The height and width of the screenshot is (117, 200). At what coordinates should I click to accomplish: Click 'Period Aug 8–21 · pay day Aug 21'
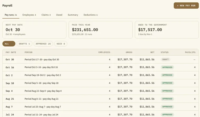click(42, 99)
